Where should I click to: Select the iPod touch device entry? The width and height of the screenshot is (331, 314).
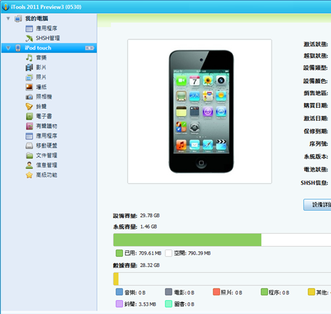tap(49, 48)
